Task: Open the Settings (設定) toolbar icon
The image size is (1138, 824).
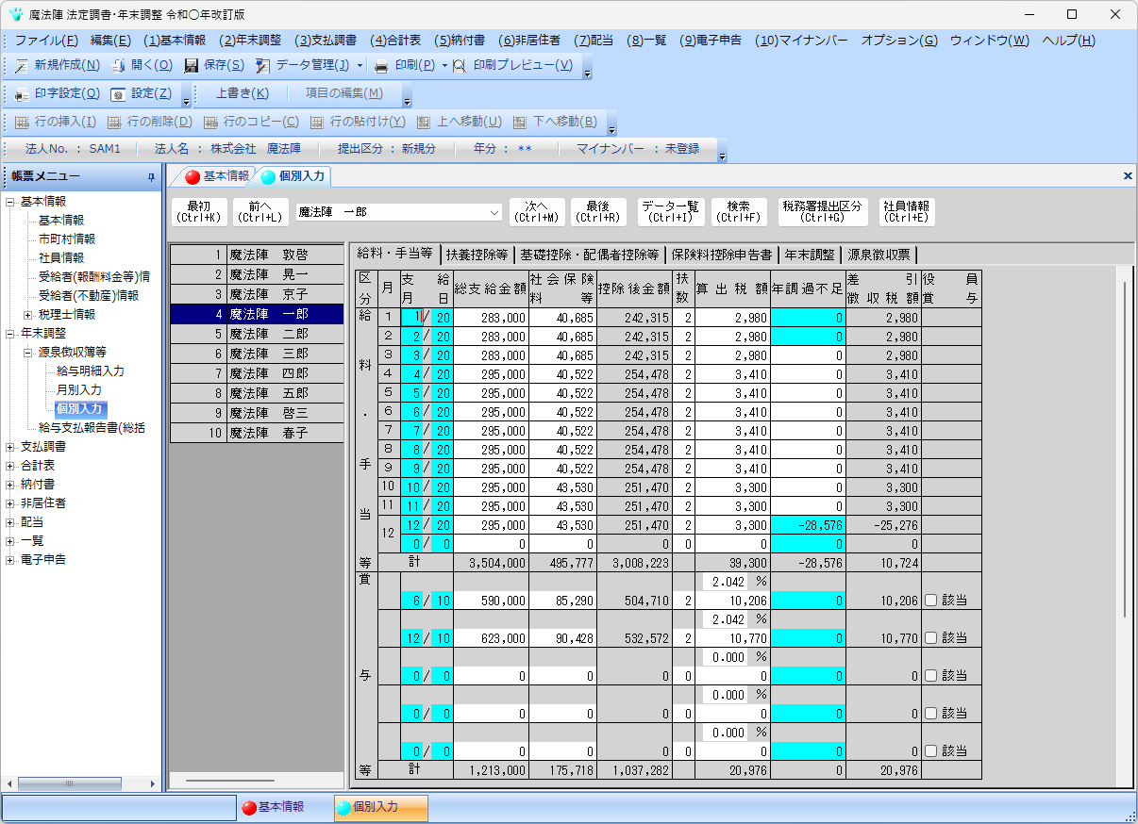Action: click(118, 94)
